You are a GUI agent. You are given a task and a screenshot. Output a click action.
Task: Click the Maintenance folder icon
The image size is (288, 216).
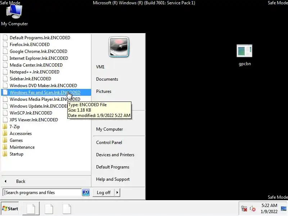[5, 147]
